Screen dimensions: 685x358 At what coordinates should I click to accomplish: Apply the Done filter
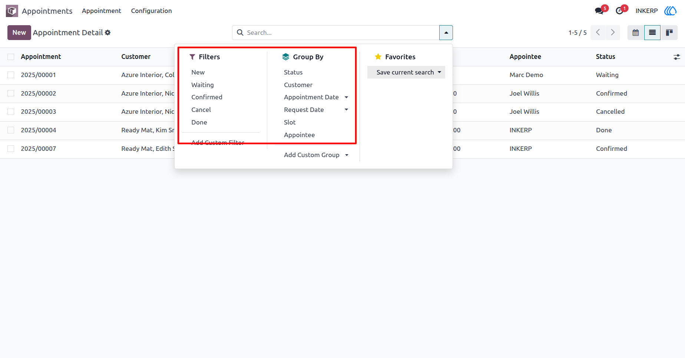tap(199, 122)
